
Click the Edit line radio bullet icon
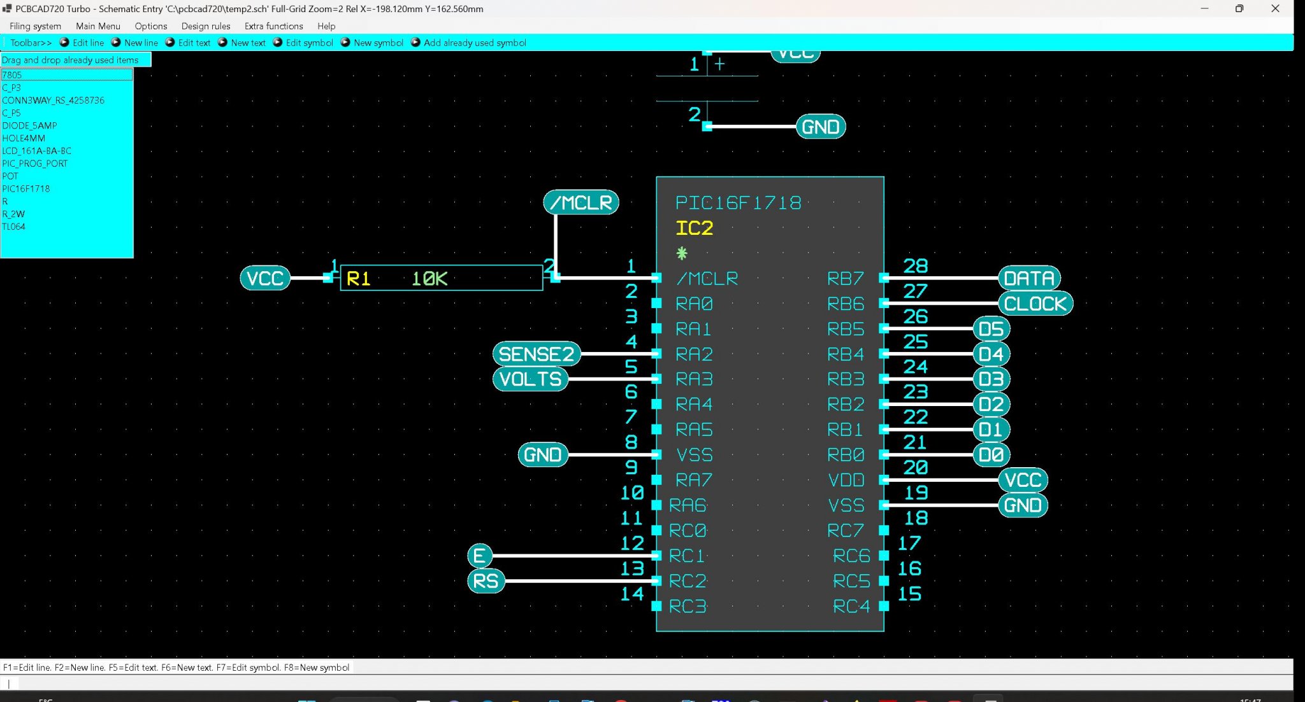pyautogui.click(x=64, y=43)
